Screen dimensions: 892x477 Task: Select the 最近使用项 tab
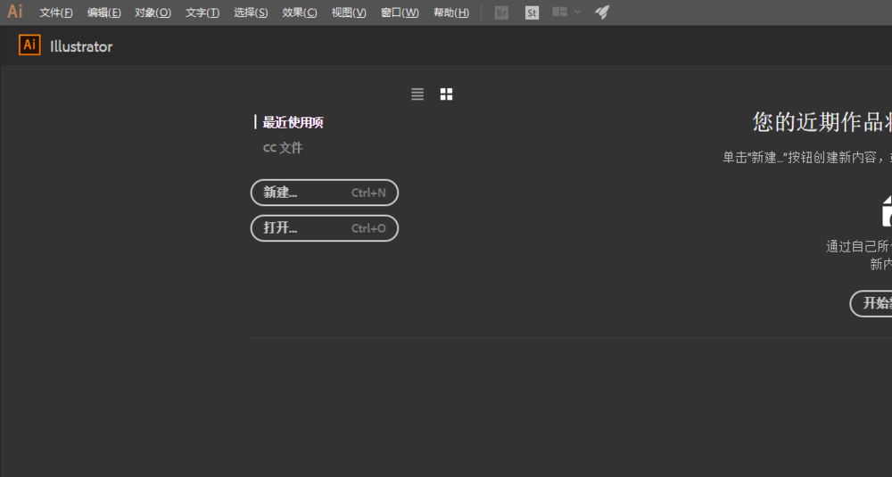tap(293, 122)
